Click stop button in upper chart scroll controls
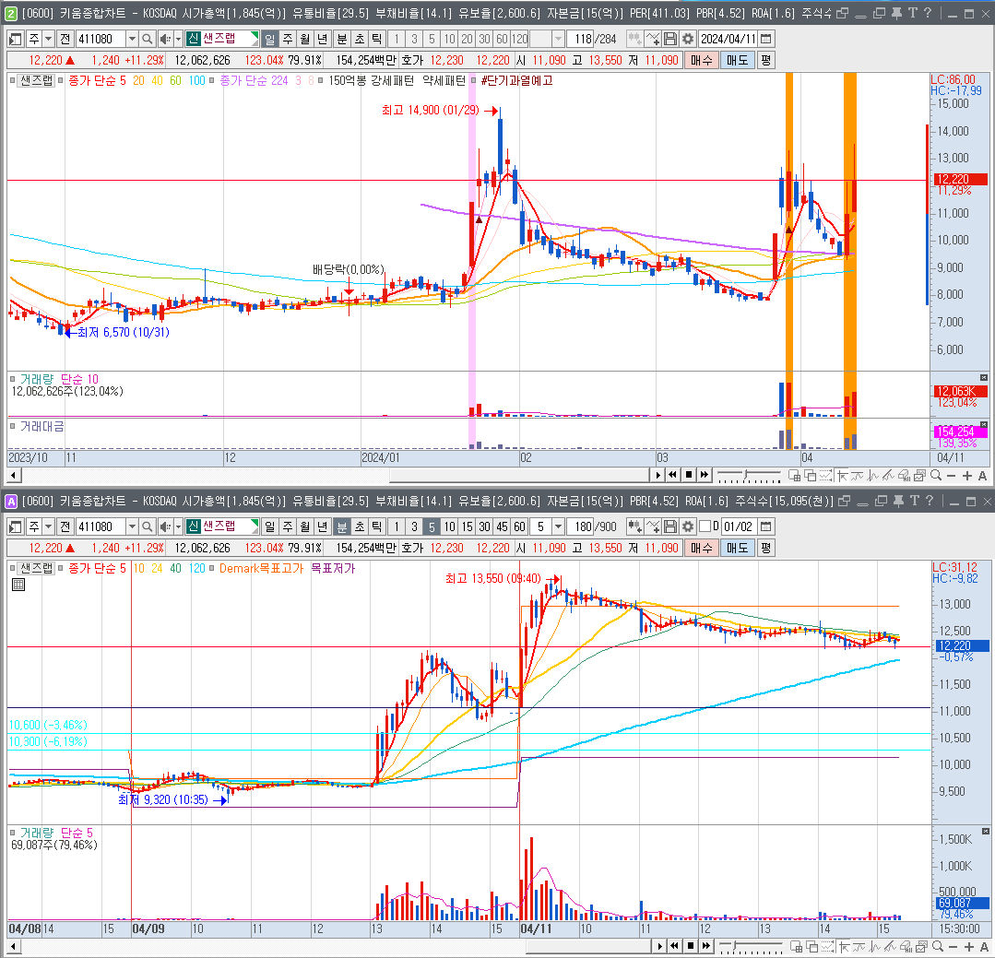 pos(689,475)
